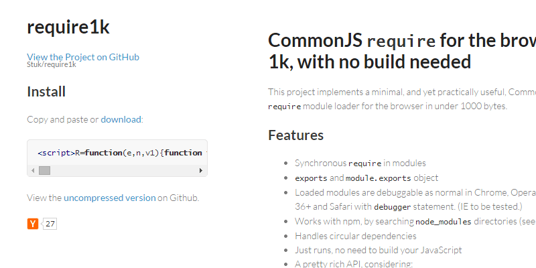The height and width of the screenshot is (268, 536).
Task: Click the node_modules code text
Action: click(444, 221)
